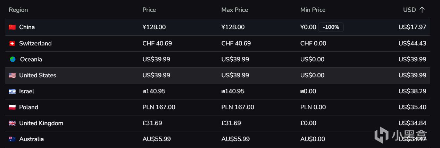
Task: Click the Oceania region name
Action: (x=31, y=59)
